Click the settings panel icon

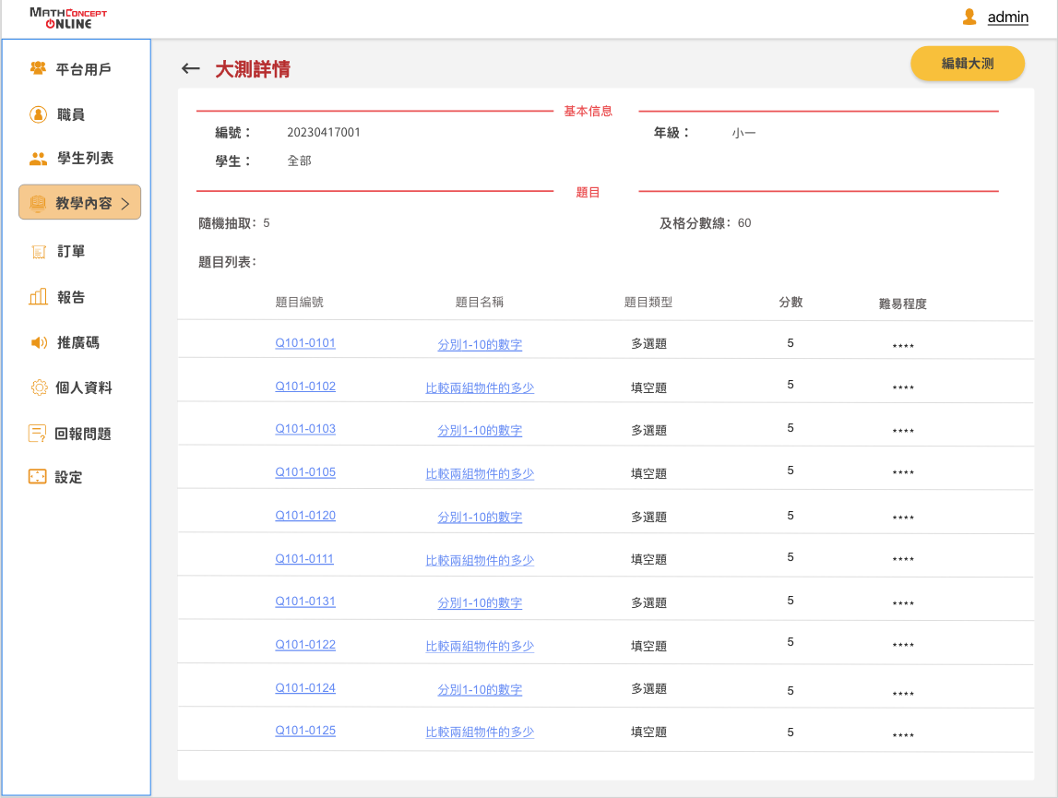[37, 477]
